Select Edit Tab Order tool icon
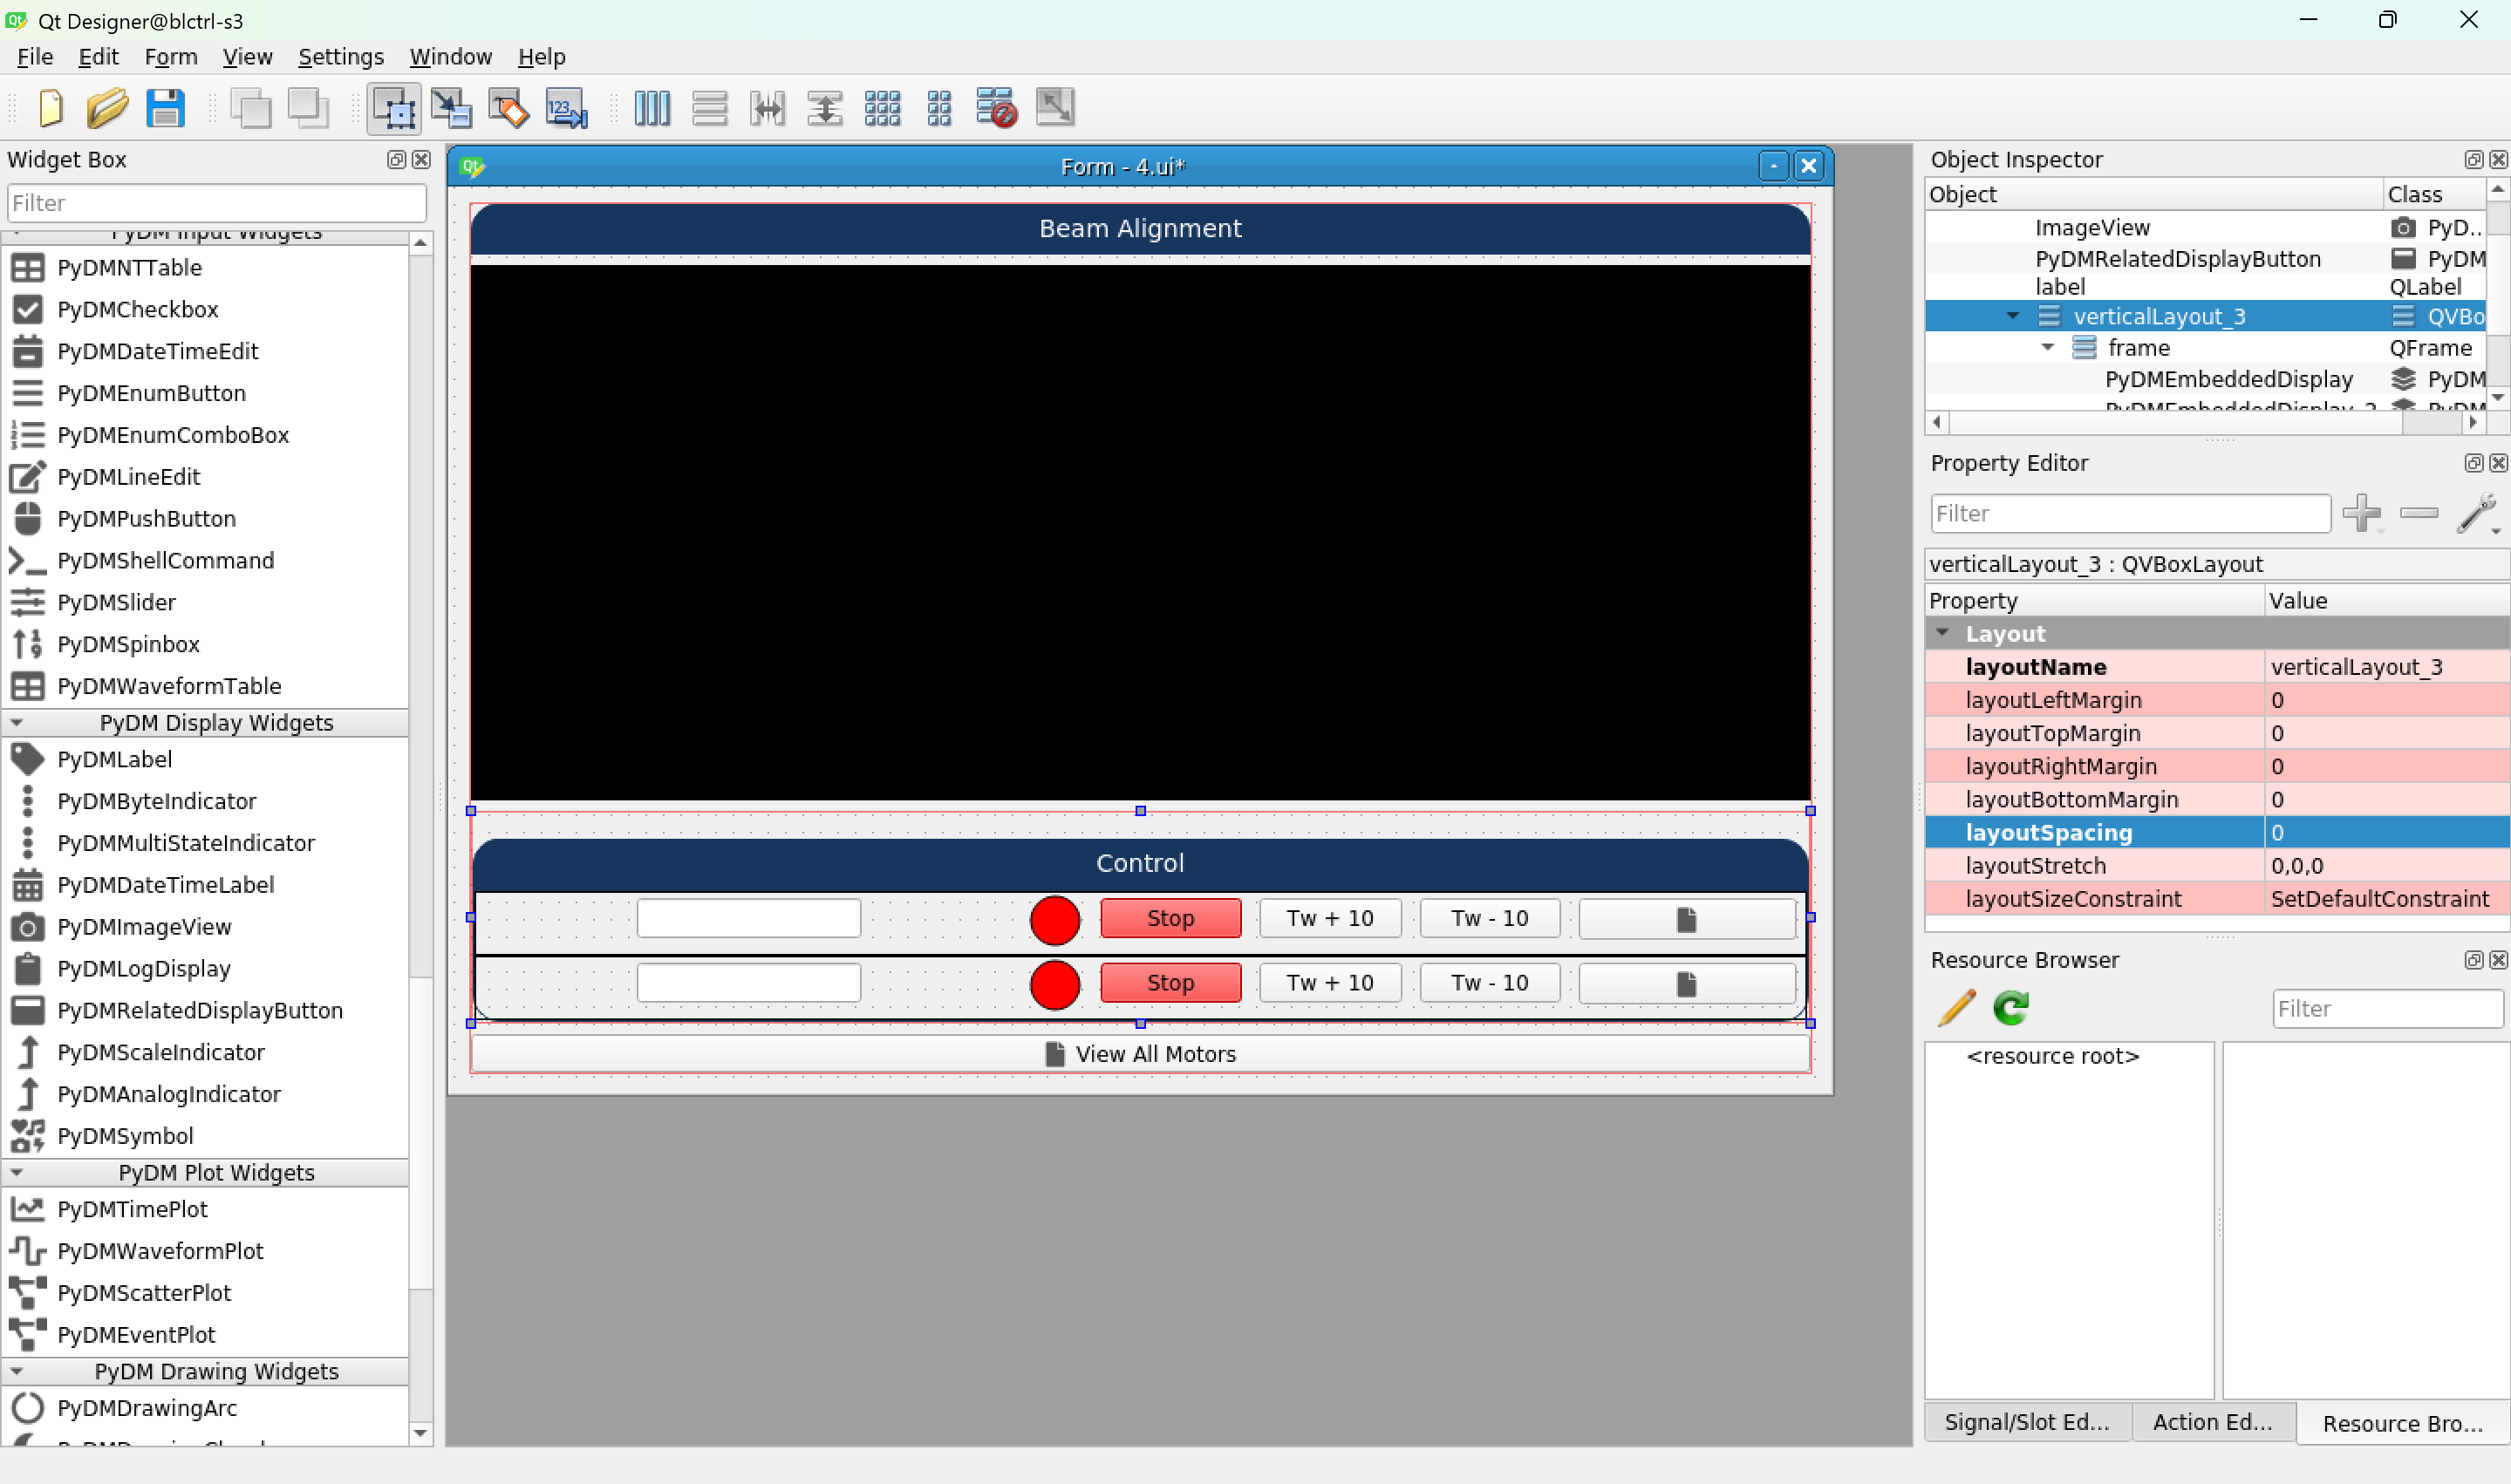 566,108
